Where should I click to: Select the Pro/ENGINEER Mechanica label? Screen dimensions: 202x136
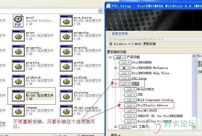click(150, 68)
